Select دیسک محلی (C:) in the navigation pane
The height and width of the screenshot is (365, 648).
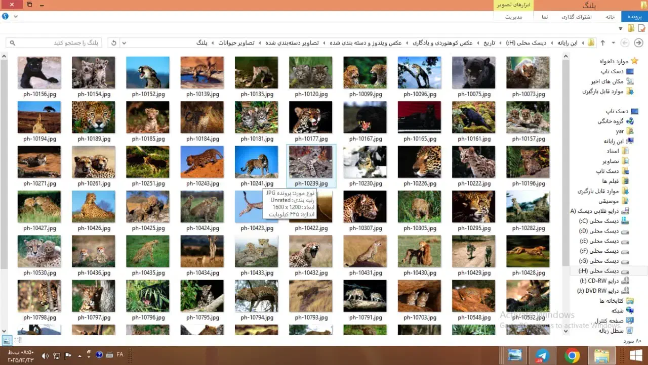597,221
